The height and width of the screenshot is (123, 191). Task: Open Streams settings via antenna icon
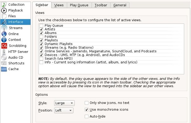(4, 28)
